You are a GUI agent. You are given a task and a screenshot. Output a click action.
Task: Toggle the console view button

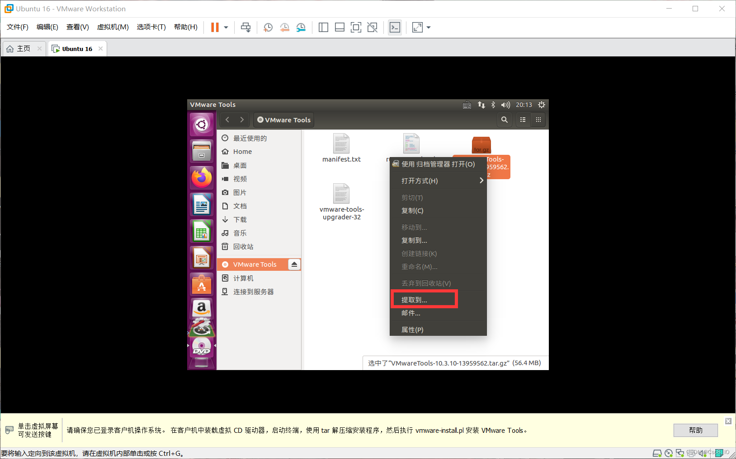point(395,28)
